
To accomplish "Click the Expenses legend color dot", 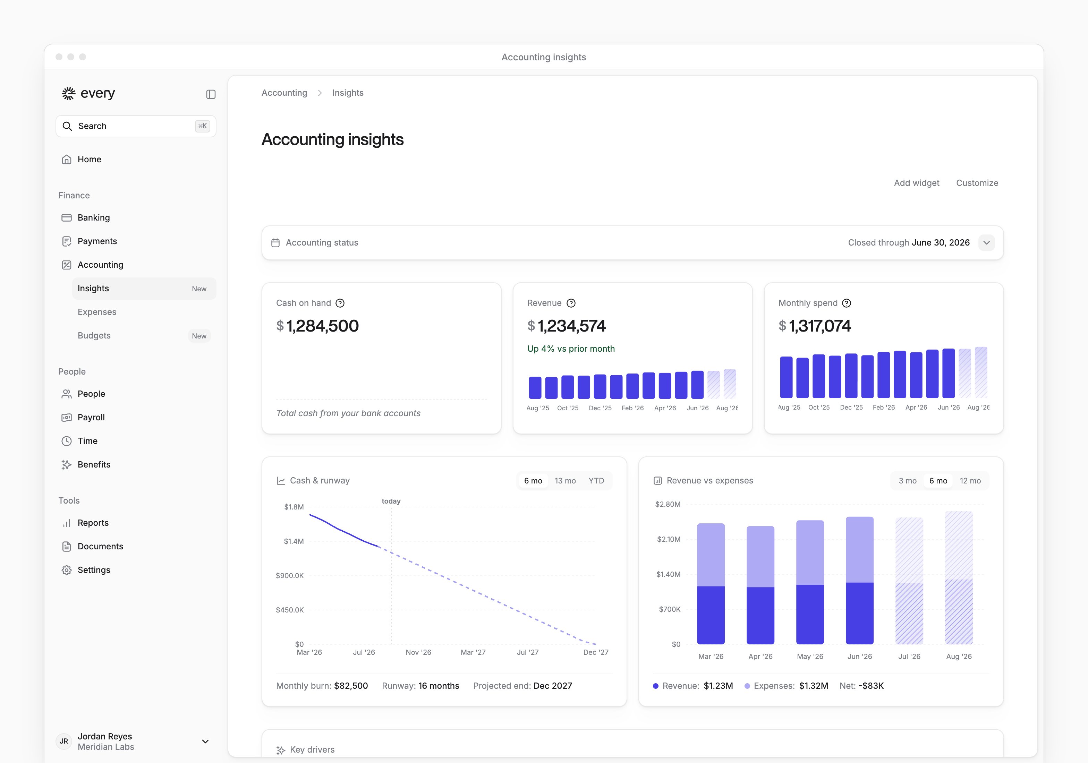I will click(x=747, y=686).
